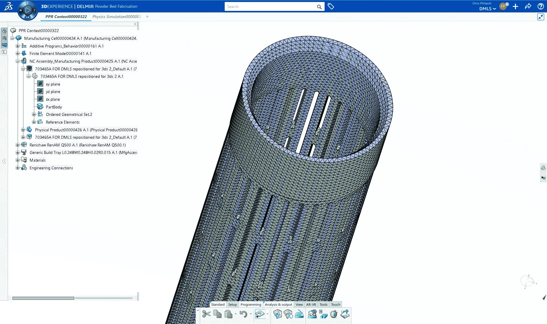The image size is (547, 324).
Task: Click the plus Add icon in header
Action: [515, 6]
